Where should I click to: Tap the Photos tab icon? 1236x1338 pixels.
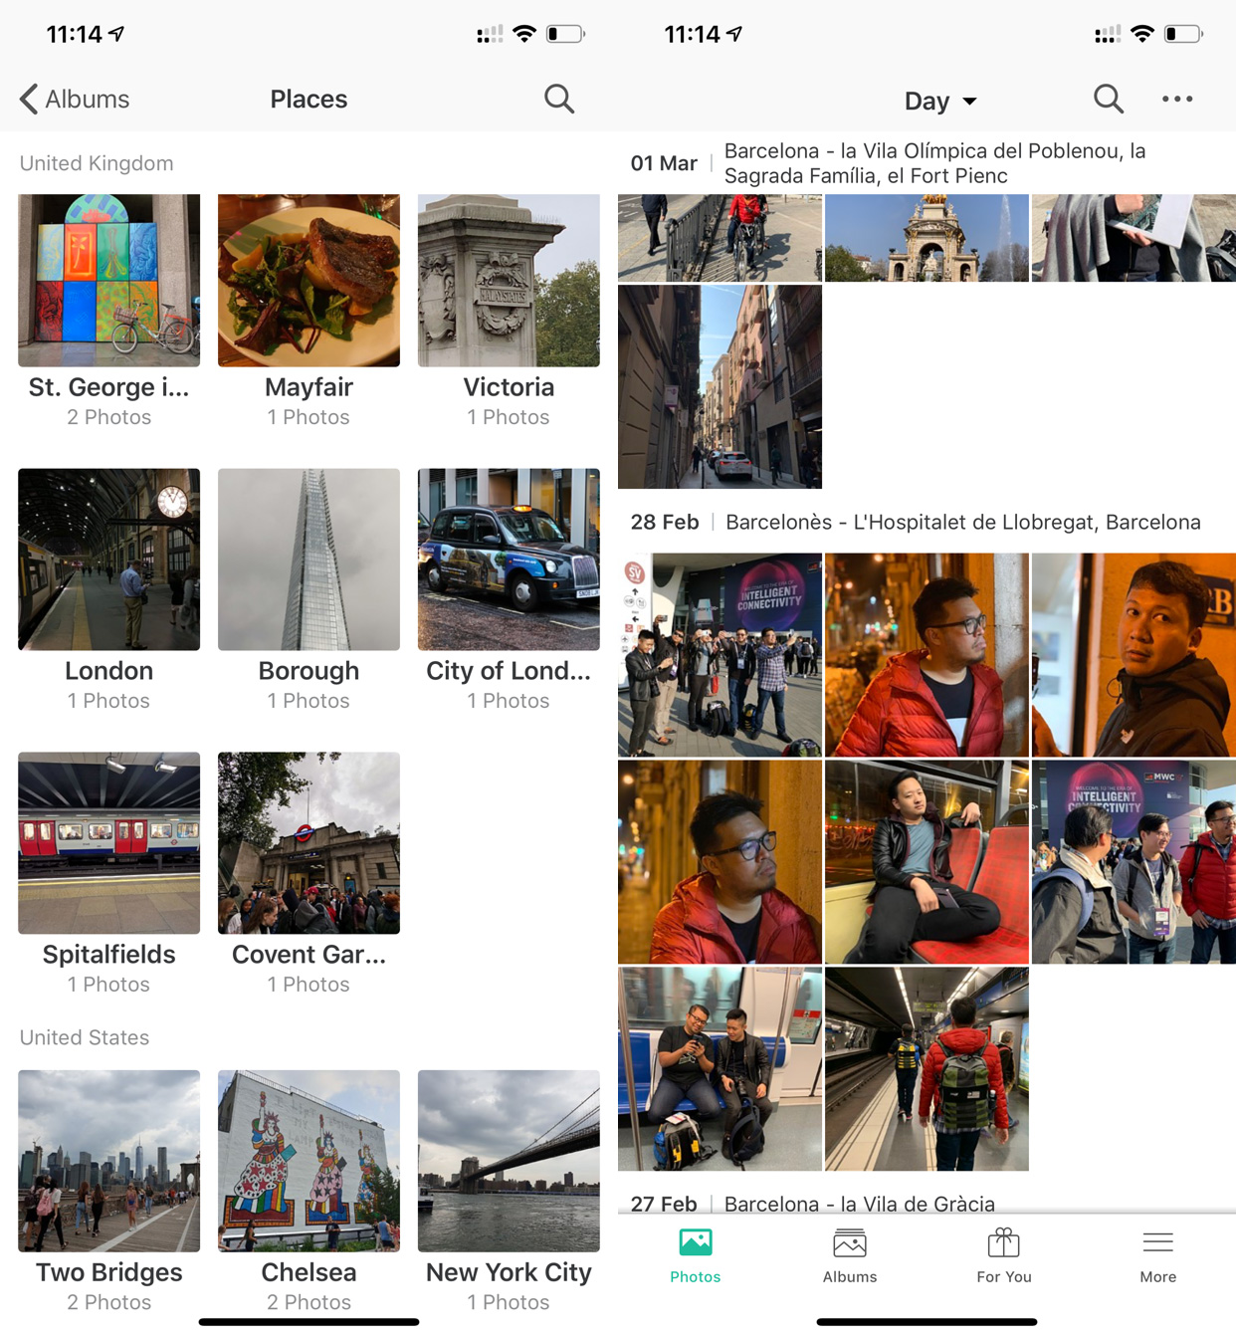pos(695,1243)
